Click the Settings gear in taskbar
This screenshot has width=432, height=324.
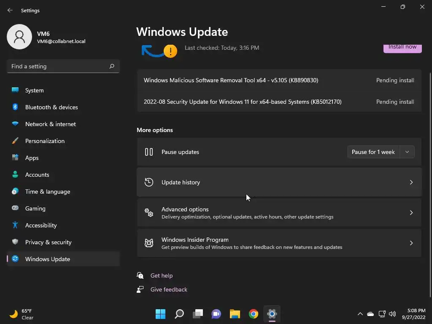coord(272,314)
